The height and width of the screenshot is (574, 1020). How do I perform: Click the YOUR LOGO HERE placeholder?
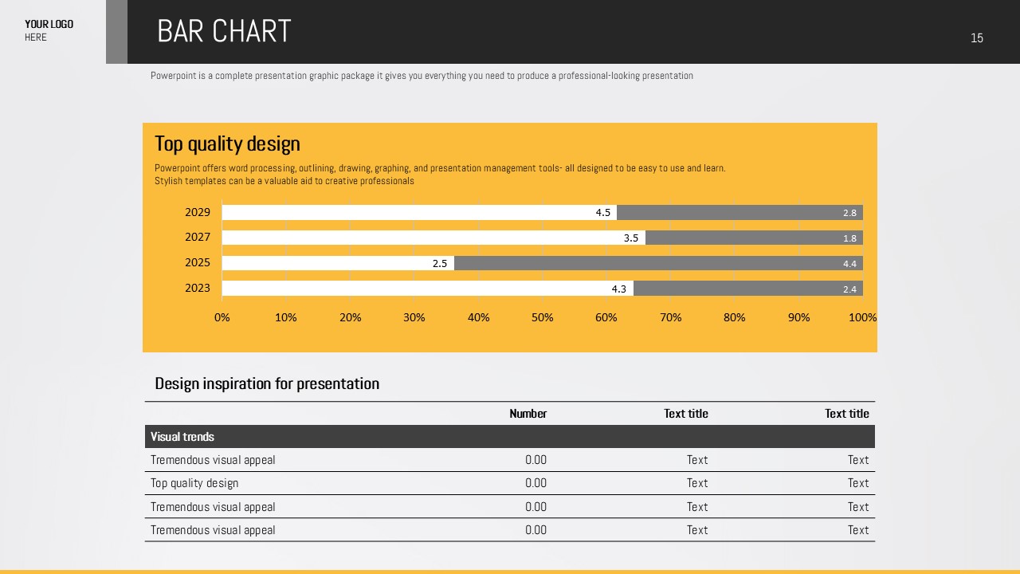tap(49, 30)
